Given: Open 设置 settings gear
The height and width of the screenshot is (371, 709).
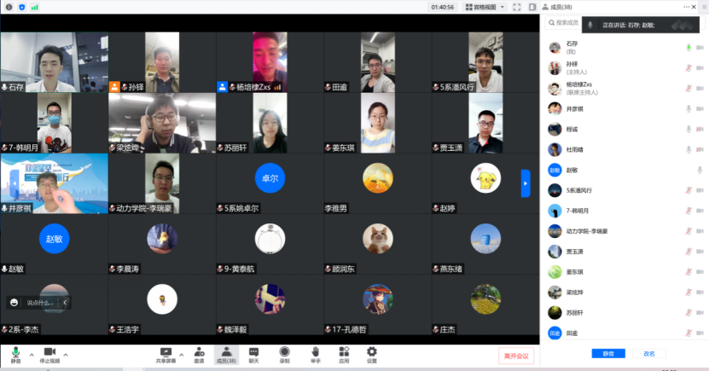Looking at the screenshot, I should [372, 351].
